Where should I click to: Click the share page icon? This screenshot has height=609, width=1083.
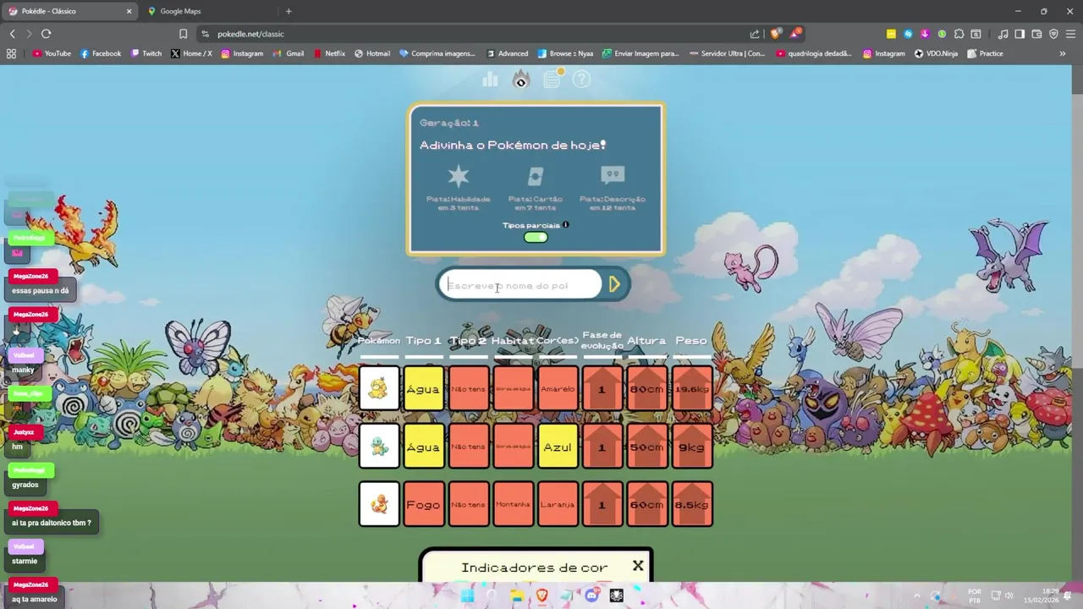754,34
